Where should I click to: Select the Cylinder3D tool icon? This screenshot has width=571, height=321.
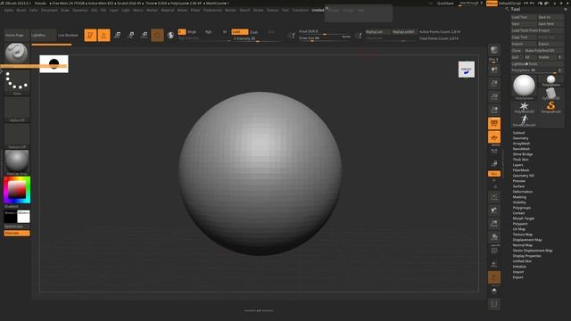[x=550, y=94]
